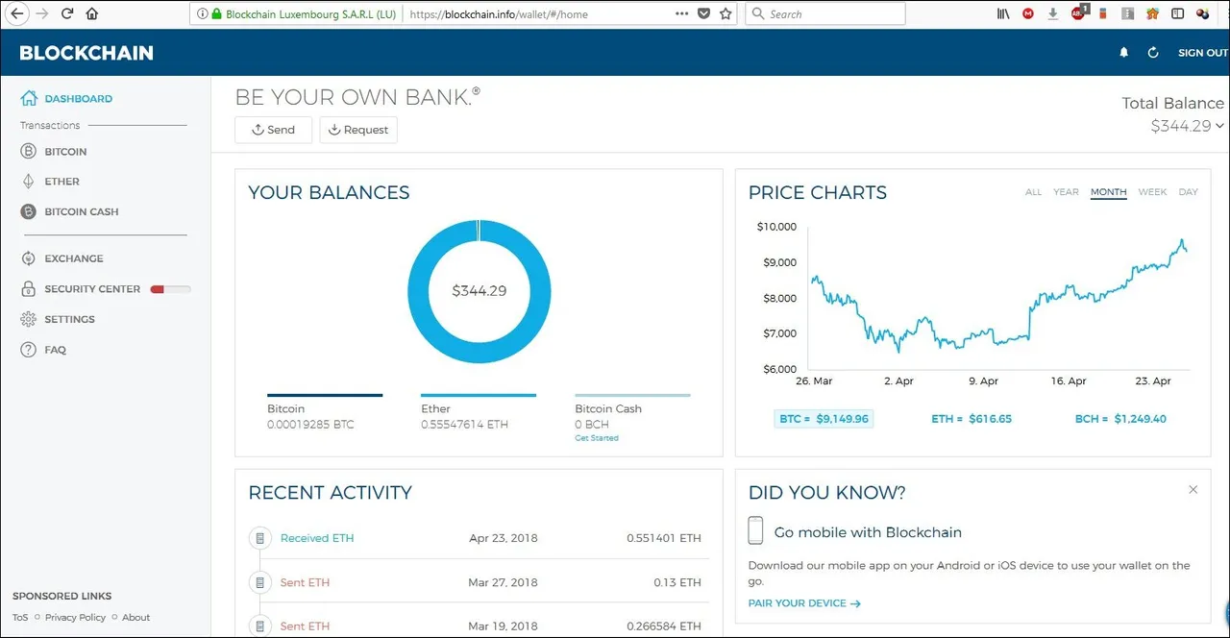Screen dimensions: 1230x638
Task: Save page to Pocket icon
Action: (704, 14)
